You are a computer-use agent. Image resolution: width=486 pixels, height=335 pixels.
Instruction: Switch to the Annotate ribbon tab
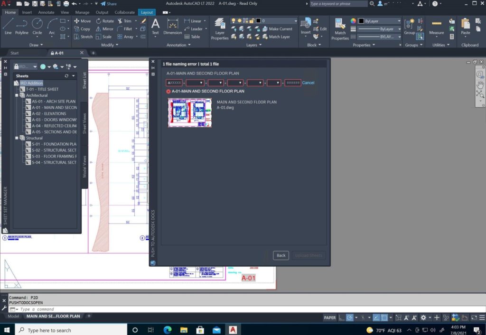coord(46,12)
